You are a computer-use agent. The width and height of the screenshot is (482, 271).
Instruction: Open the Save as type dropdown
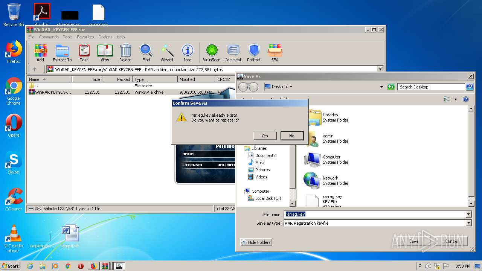click(x=469, y=223)
